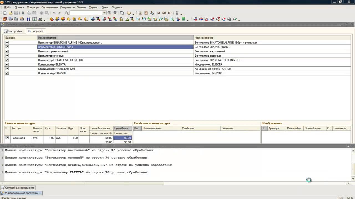The image size is (355, 199).
Task: Expand the search field dropdown arrow
Action: tap(105, 13)
